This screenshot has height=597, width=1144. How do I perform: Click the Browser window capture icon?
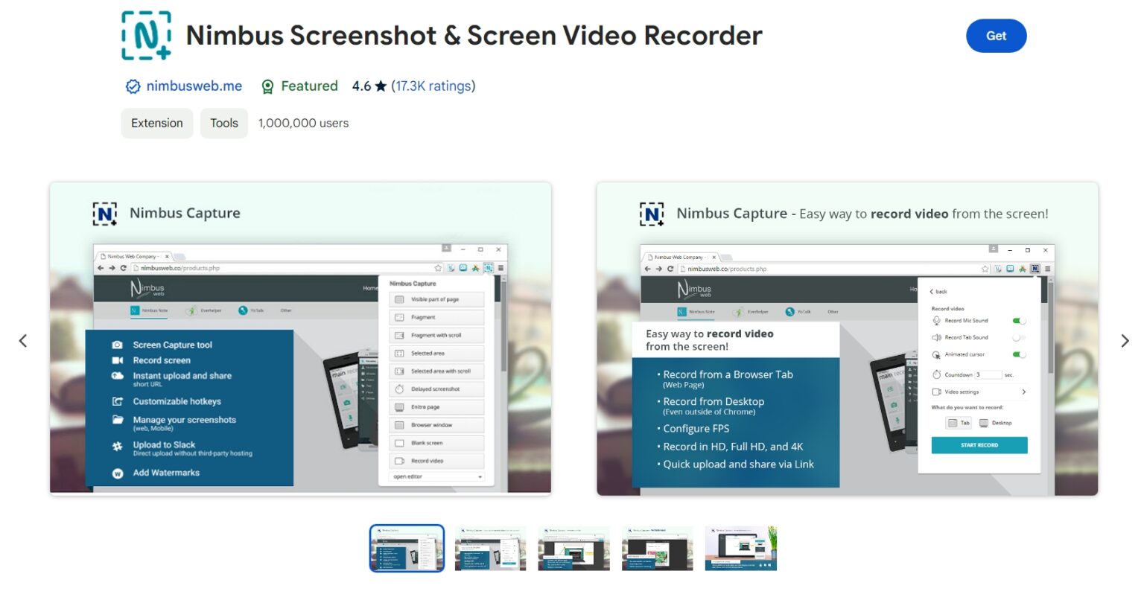(x=398, y=425)
